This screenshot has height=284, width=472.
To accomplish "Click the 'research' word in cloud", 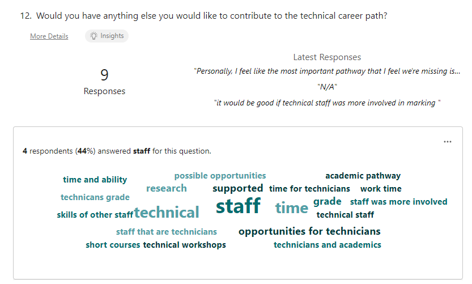I will point(167,188).
